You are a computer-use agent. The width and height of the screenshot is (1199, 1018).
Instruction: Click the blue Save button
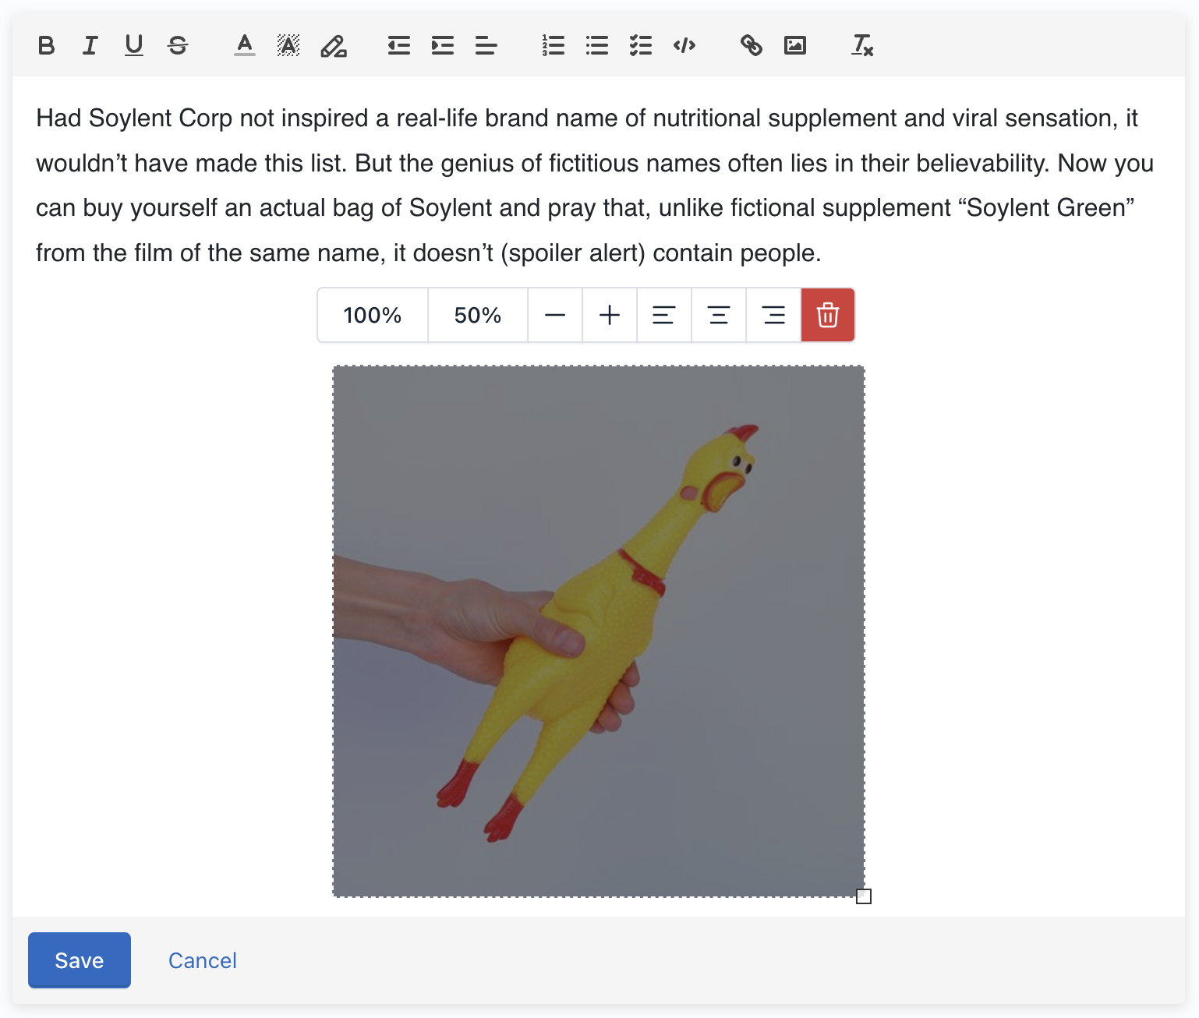click(80, 960)
